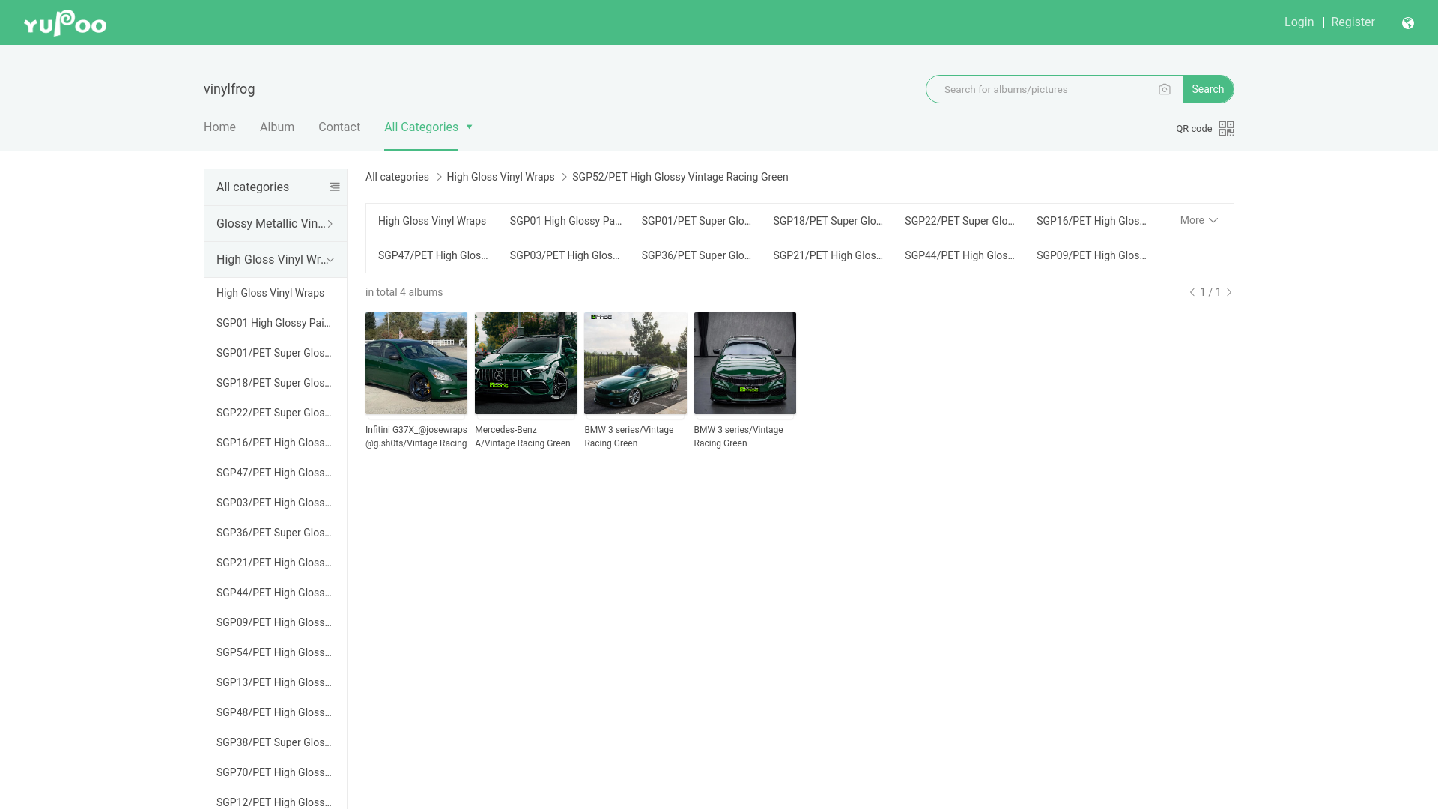The height and width of the screenshot is (809, 1438).
Task: Collapse the All categories list icon
Action: [335, 187]
